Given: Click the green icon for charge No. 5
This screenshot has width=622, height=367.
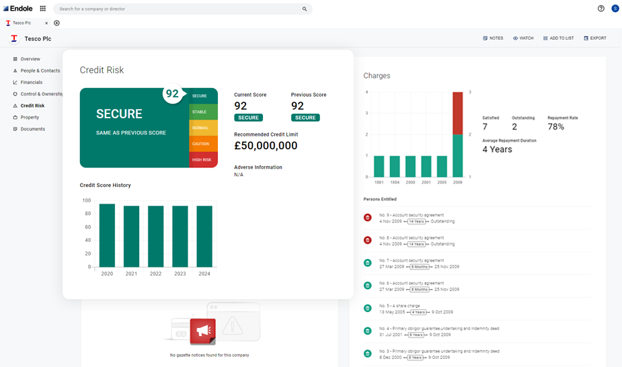Looking at the screenshot, I should tap(368, 308).
